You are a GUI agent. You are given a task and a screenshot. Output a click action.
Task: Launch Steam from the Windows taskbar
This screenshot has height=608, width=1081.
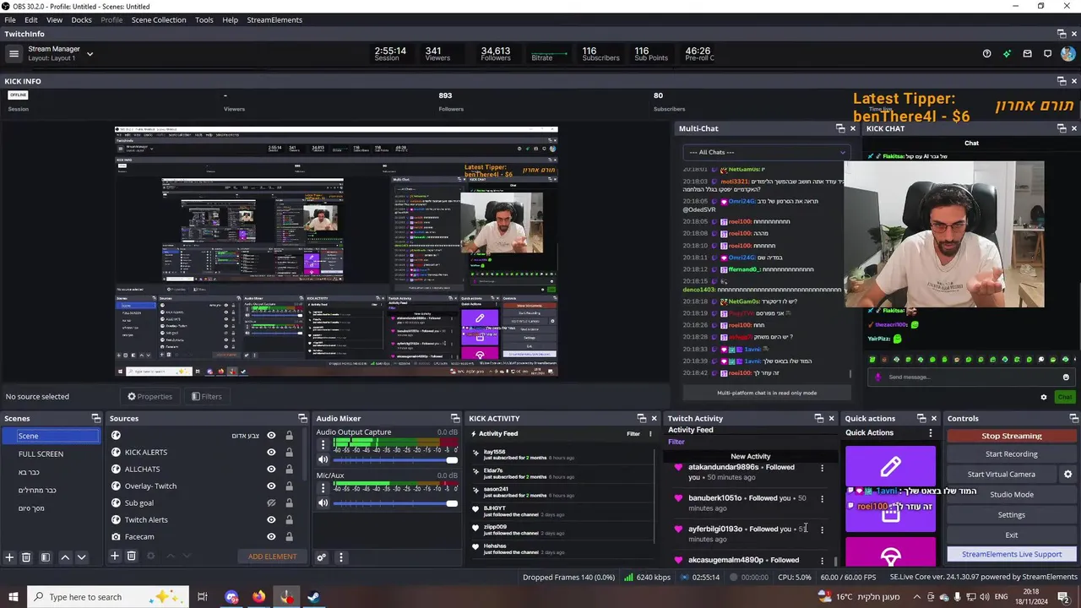click(x=312, y=597)
